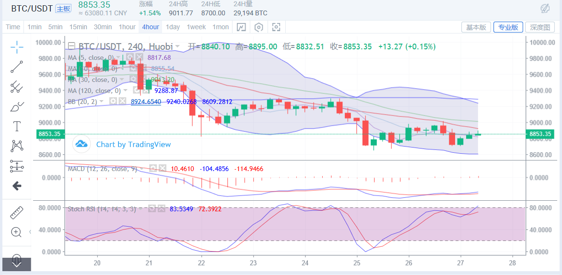Open settings gear for Stoch RSI indicator
Viewport: 562px width, 275px height.
(152, 209)
